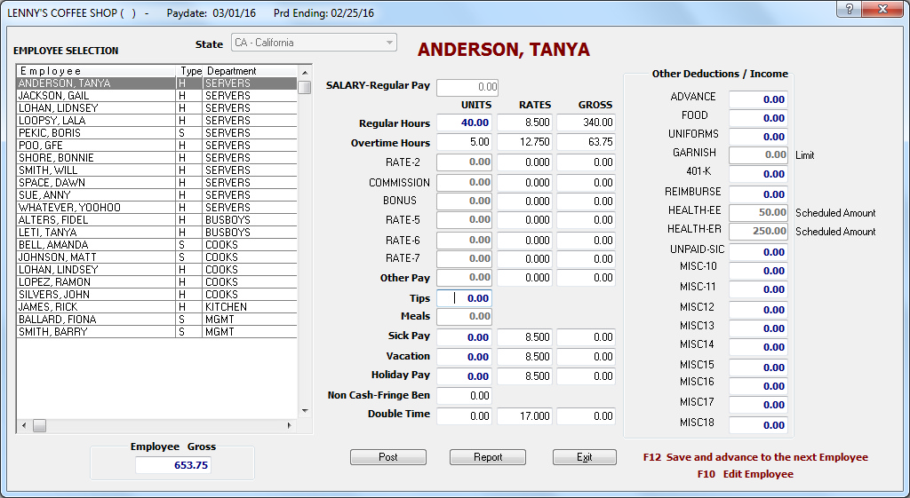The width and height of the screenshot is (910, 498).
Task: Select employee LOHAN, LIDNSEY in the list
Action: pyautogui.click(x=156, y=107)
